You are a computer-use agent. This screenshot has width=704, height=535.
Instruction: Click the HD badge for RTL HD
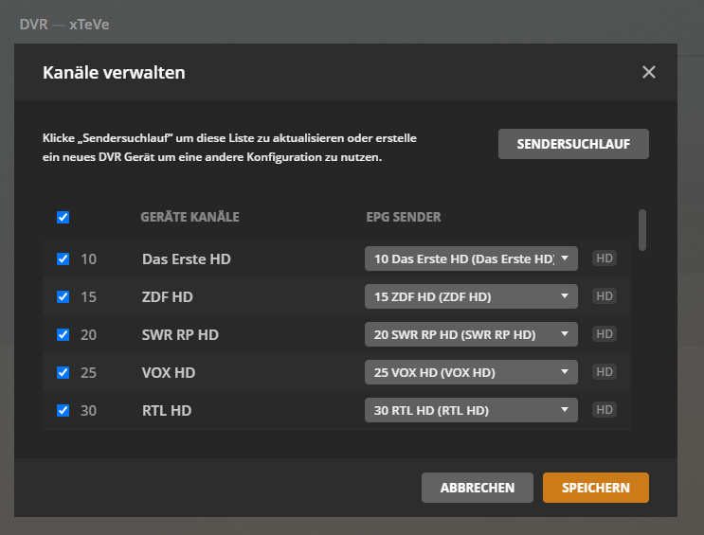604,410
